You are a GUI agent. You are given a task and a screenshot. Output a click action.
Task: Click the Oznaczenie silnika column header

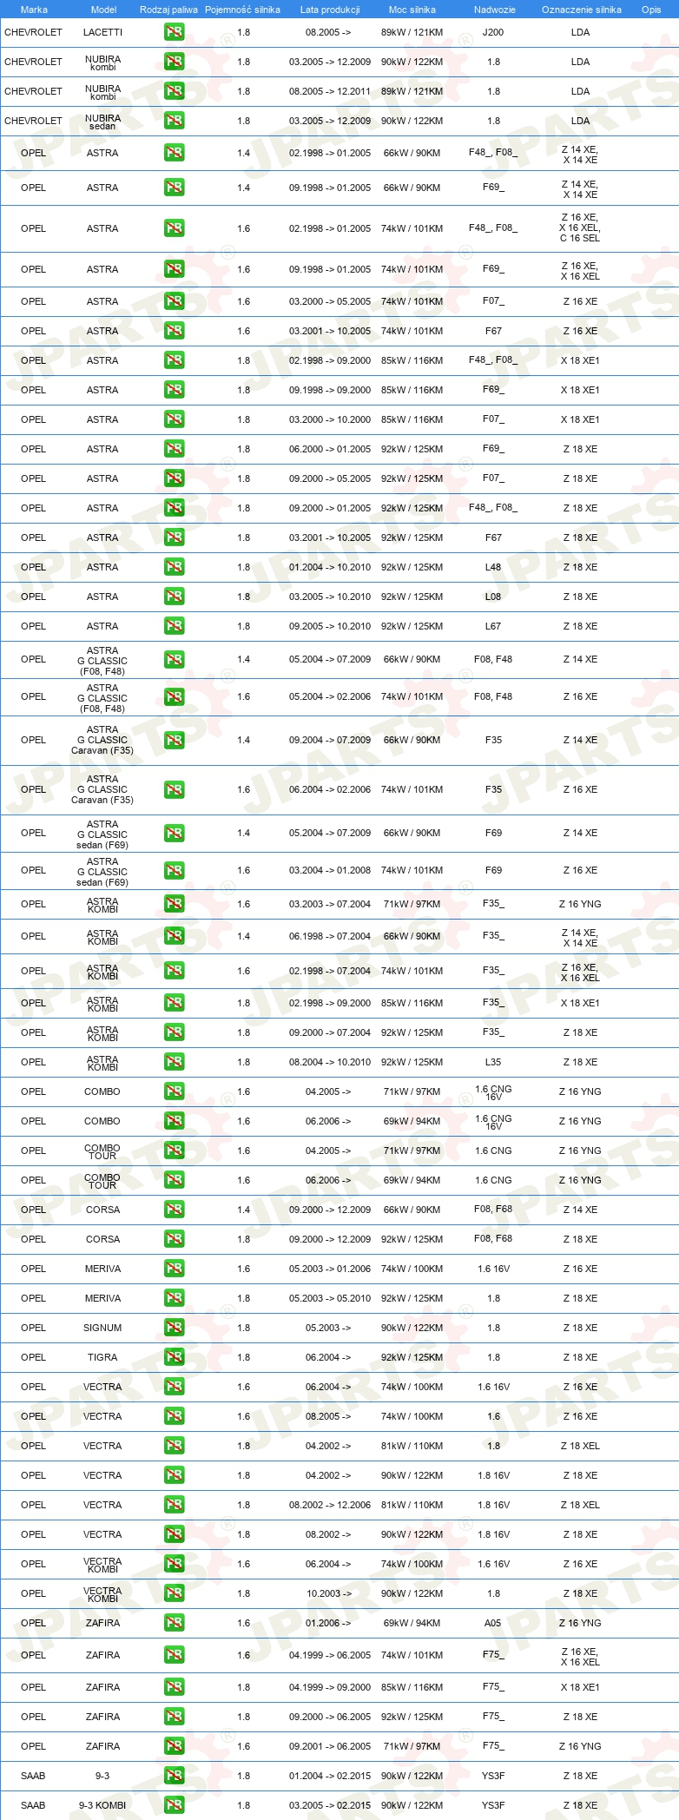pos(581,10)
